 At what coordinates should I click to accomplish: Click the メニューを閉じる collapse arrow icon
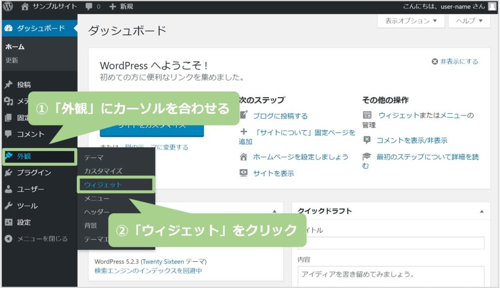point(9,239)
